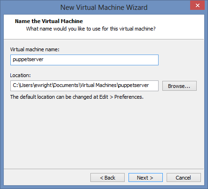Image resolution: width=208 pixels, height=189 pixels.
Task: Click the Edit > Preferences hint text
Action: coord(77,97)
